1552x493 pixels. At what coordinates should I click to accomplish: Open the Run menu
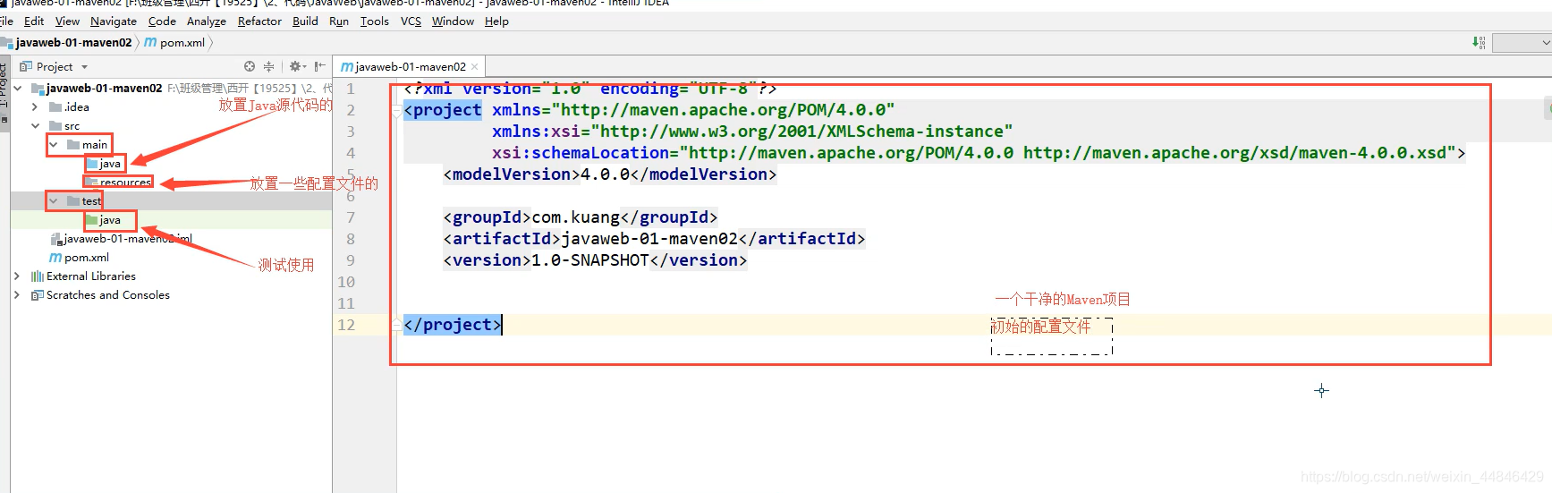339,21
